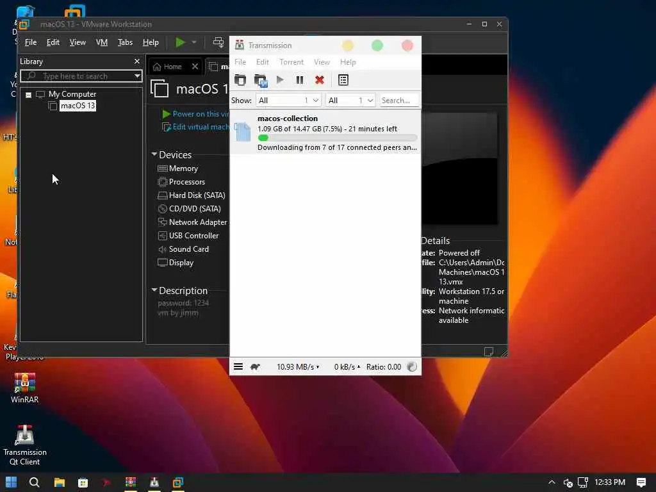Select CD/DVD (SATA) device
656x492 pixels.
tap(189, 208)
